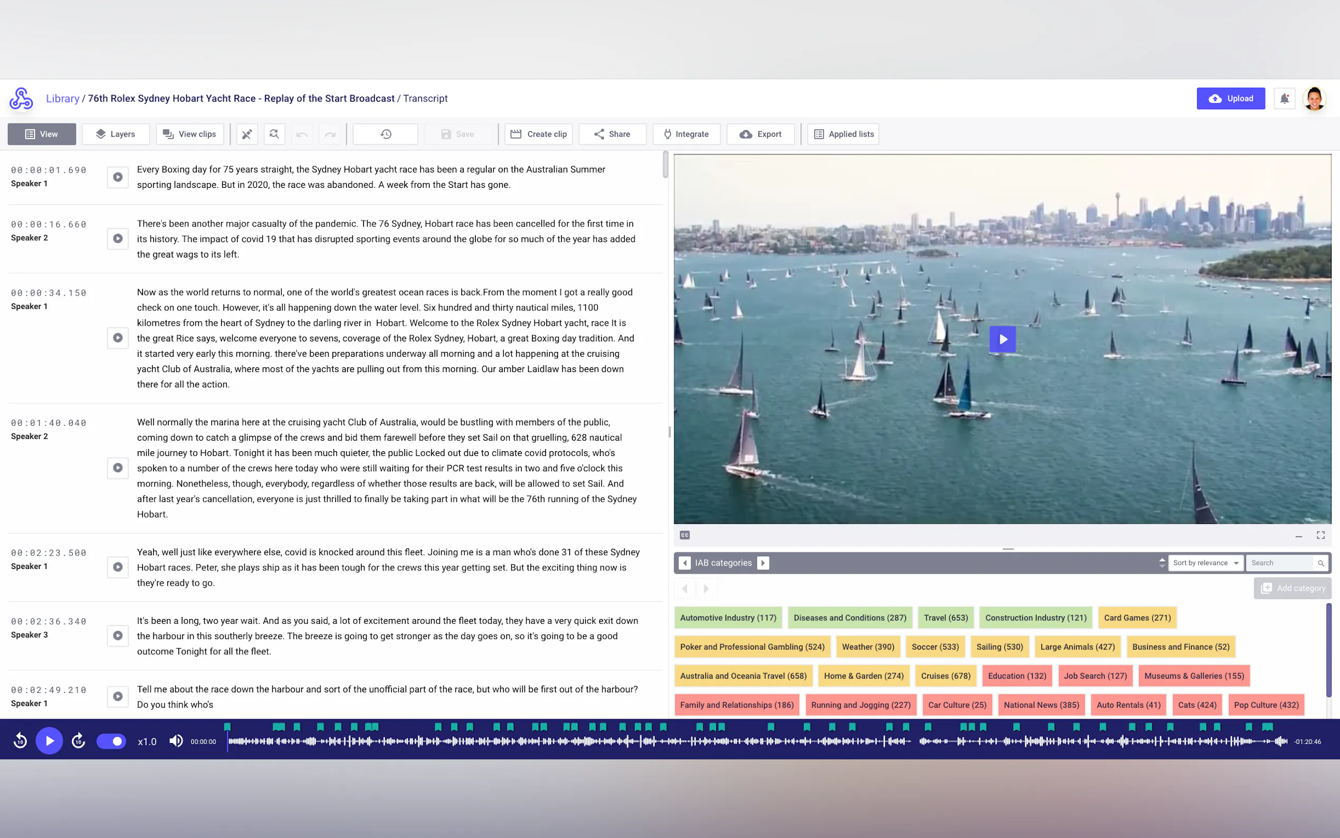Click the find and replace icon

coord(274,134)
